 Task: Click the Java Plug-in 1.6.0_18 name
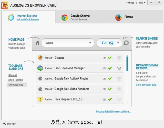point(68,99)
